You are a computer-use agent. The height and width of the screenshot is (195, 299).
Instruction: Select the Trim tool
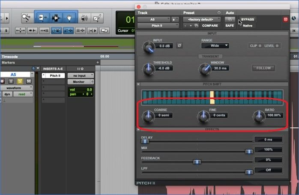pyautogui.click(x=42, y=18)
